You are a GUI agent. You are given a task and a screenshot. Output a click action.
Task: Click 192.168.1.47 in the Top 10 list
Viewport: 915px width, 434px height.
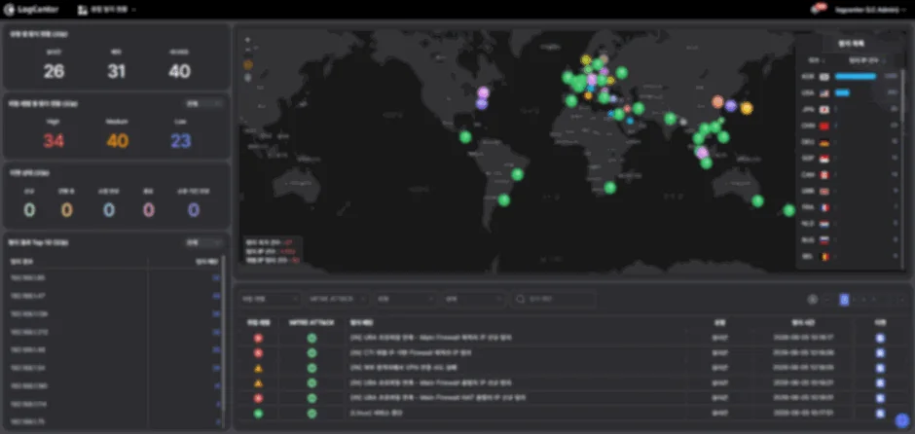pyautogui.click(x=28, y=296)
